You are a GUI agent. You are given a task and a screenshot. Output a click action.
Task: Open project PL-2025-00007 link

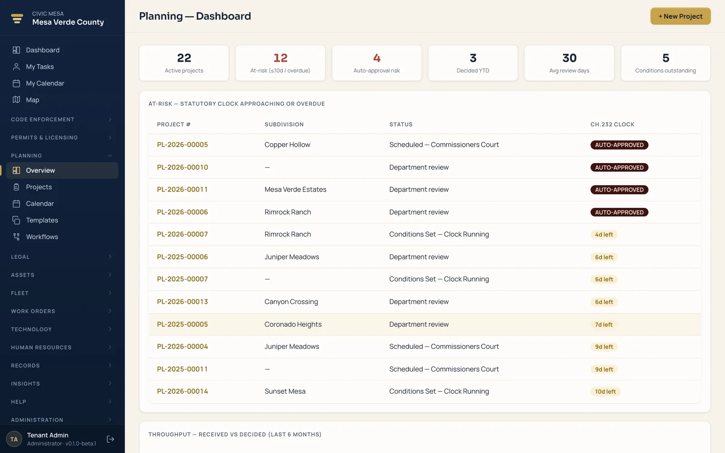pos(182,280)
